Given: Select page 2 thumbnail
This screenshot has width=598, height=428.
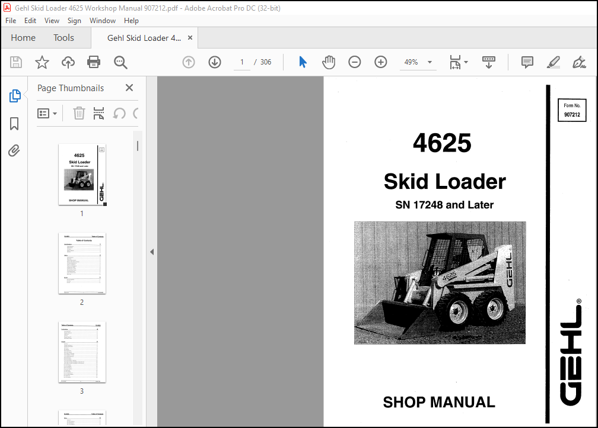Looking at the screenshot, I should click(x=82, y=263).
